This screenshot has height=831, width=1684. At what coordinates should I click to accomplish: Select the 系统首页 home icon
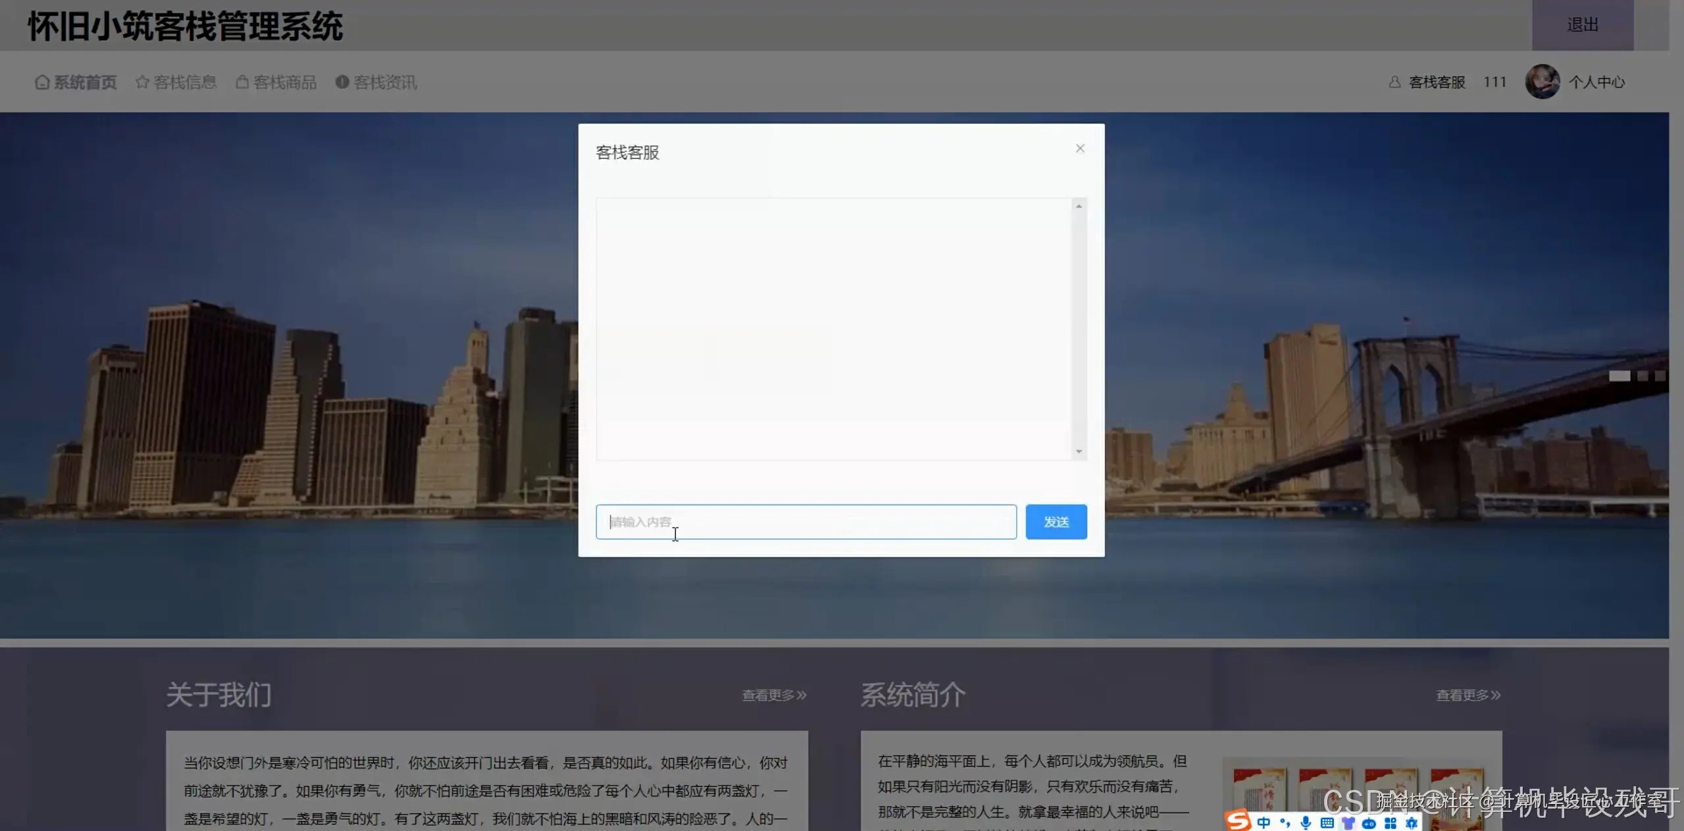[x=42, y=82]
